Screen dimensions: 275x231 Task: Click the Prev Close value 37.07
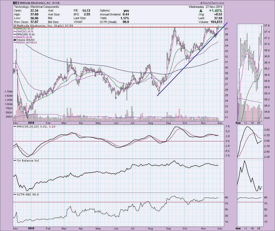[34, 22]
